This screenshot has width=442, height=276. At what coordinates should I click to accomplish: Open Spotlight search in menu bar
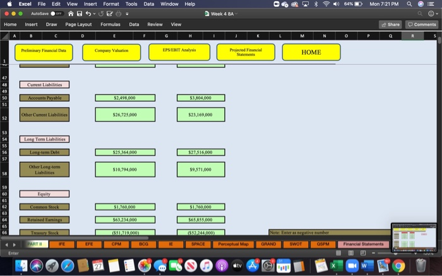(x=409, y=4)
